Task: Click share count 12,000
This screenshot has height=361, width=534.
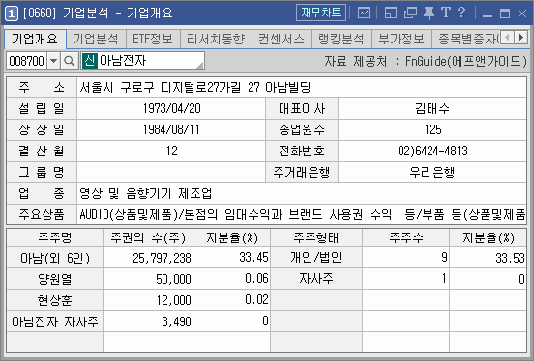Action: point(148,300)
